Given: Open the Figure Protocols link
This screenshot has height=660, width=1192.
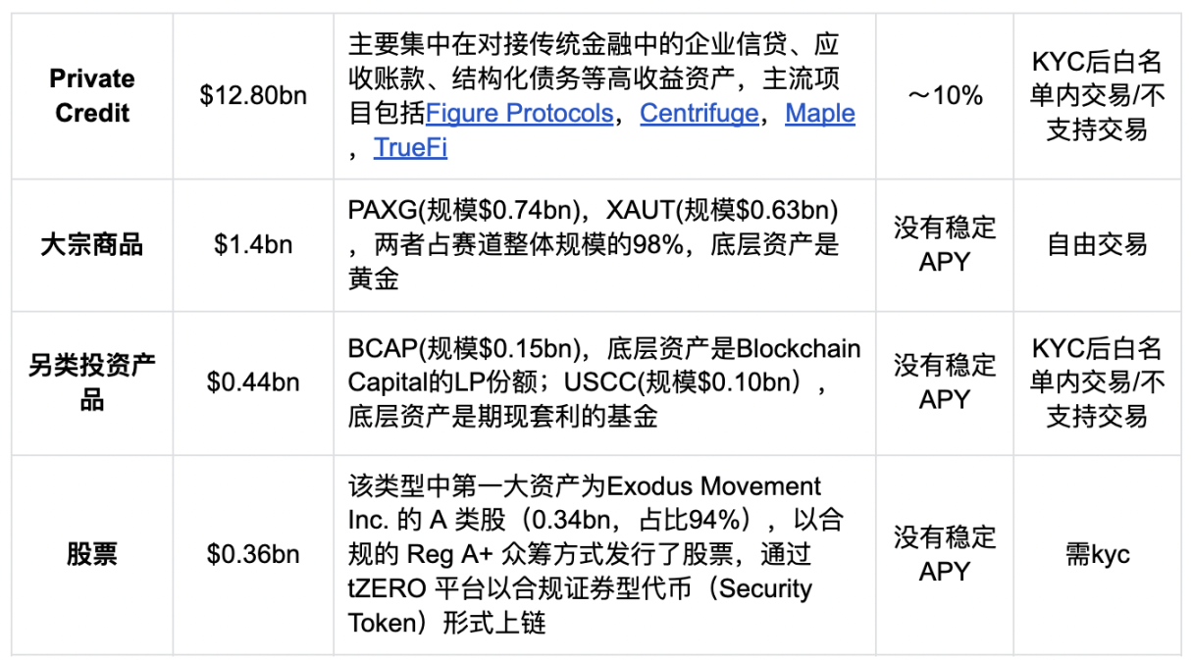Looking at the screenshot, I should coord(520,114).
